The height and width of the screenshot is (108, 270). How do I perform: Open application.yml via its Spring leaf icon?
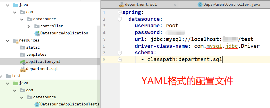coord(23,62)
